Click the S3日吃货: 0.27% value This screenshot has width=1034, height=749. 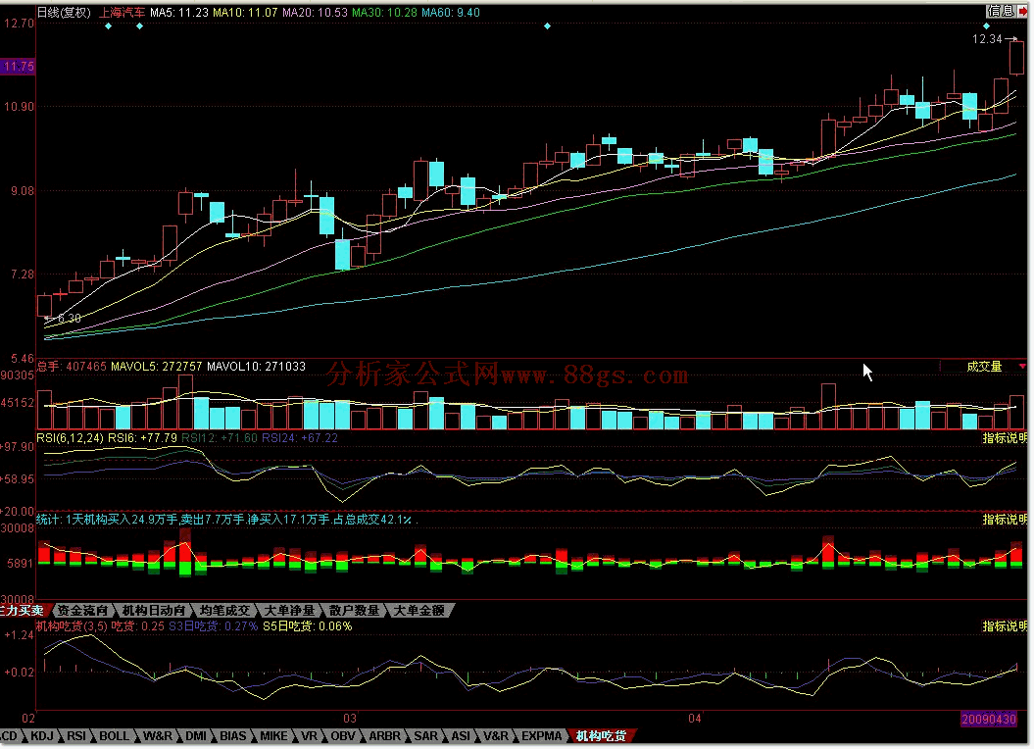click(213, 626)
